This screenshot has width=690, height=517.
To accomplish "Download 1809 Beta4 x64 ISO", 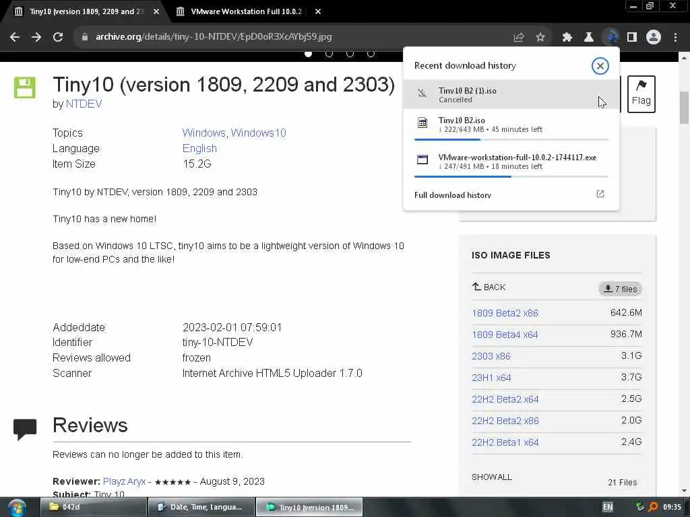I will click(505, 335).
